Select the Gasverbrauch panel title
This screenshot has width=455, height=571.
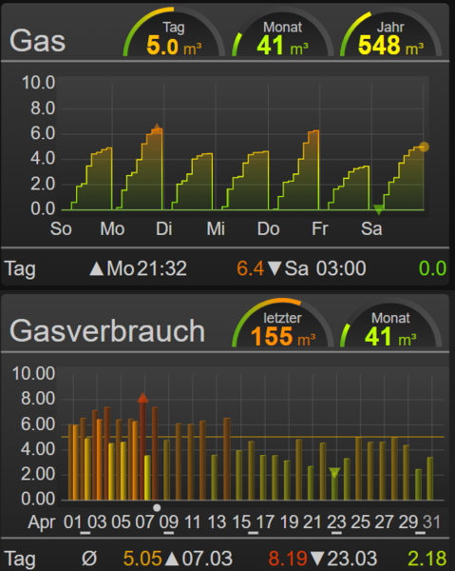pyautogui.click(x=107, y=331)
